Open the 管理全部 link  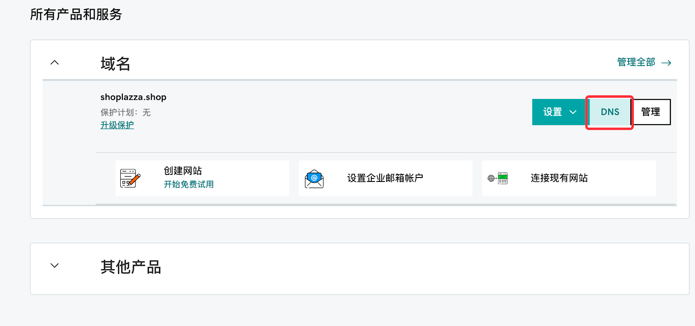click(636, 63)
